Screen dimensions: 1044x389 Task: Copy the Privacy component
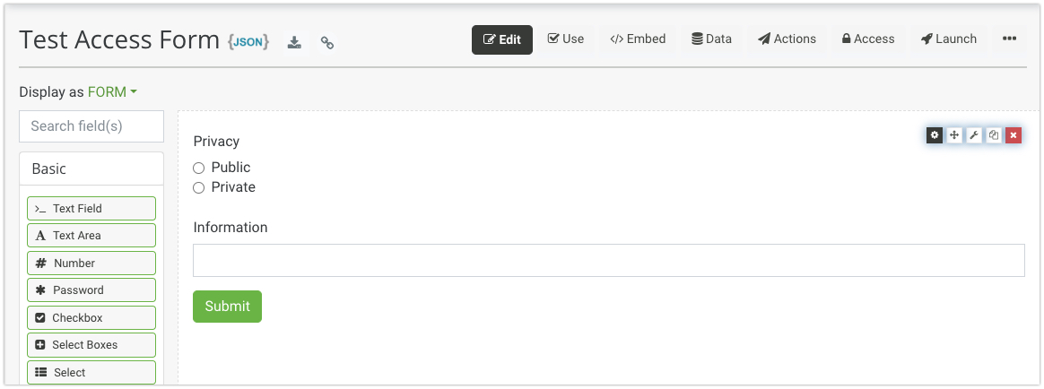coord(994,135)
